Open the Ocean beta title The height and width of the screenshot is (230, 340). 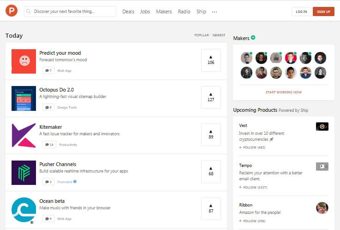(x=52, y=201)
